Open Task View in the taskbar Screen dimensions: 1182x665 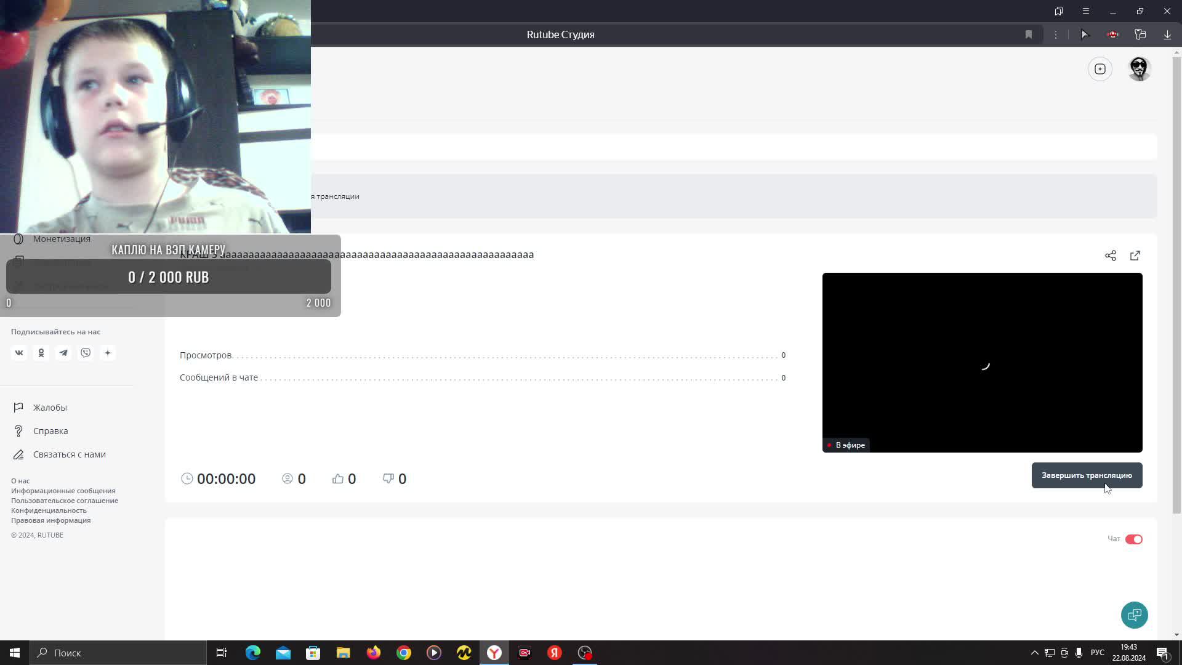222,653
